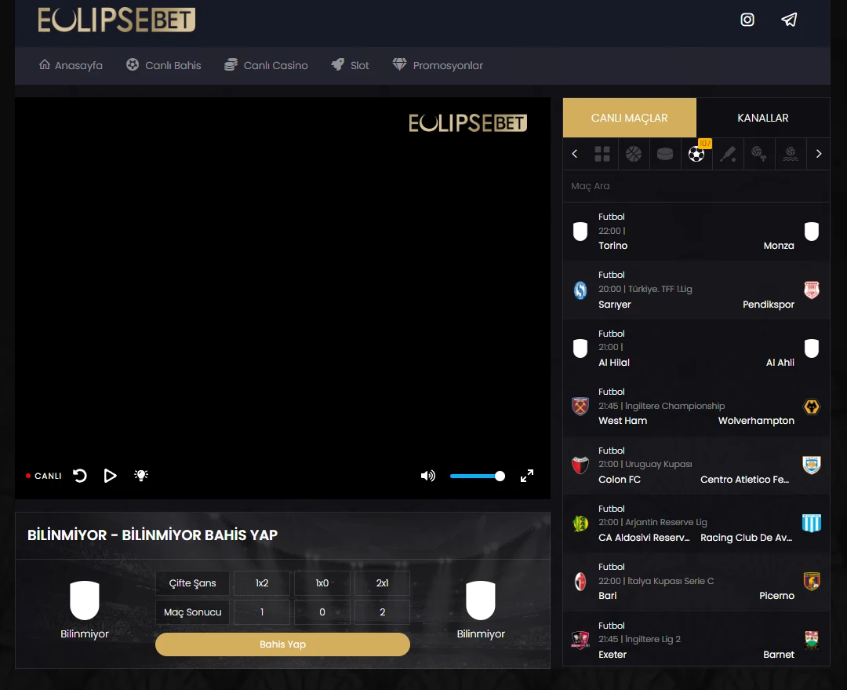Viewport: 847px width, 690px height.
Task: Select the Torino vs Monza match
Action: pos(696,232)
